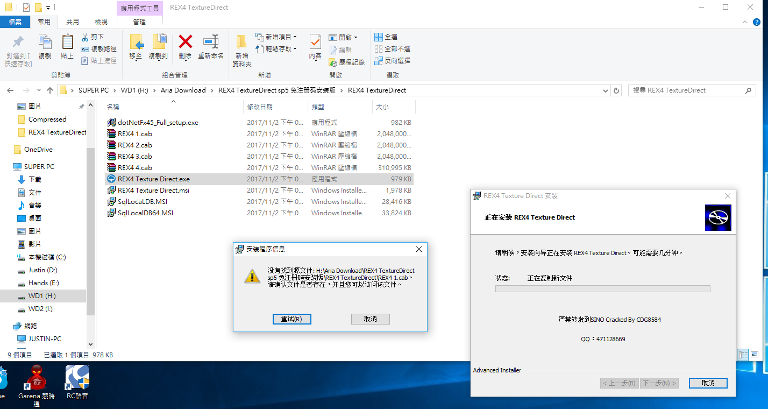Select REX4 Texture Direct.msi file

coord(154,191)
